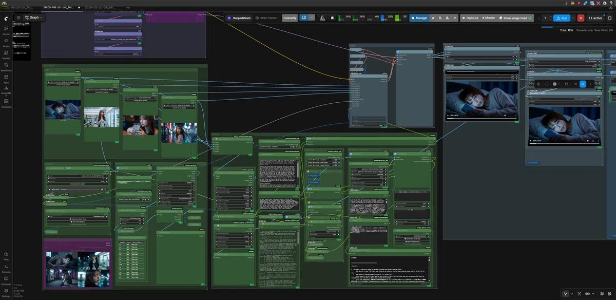Screen dimensions: 616x300
Task: Open the Templates sidebar panel
Action: pos(6,103)
